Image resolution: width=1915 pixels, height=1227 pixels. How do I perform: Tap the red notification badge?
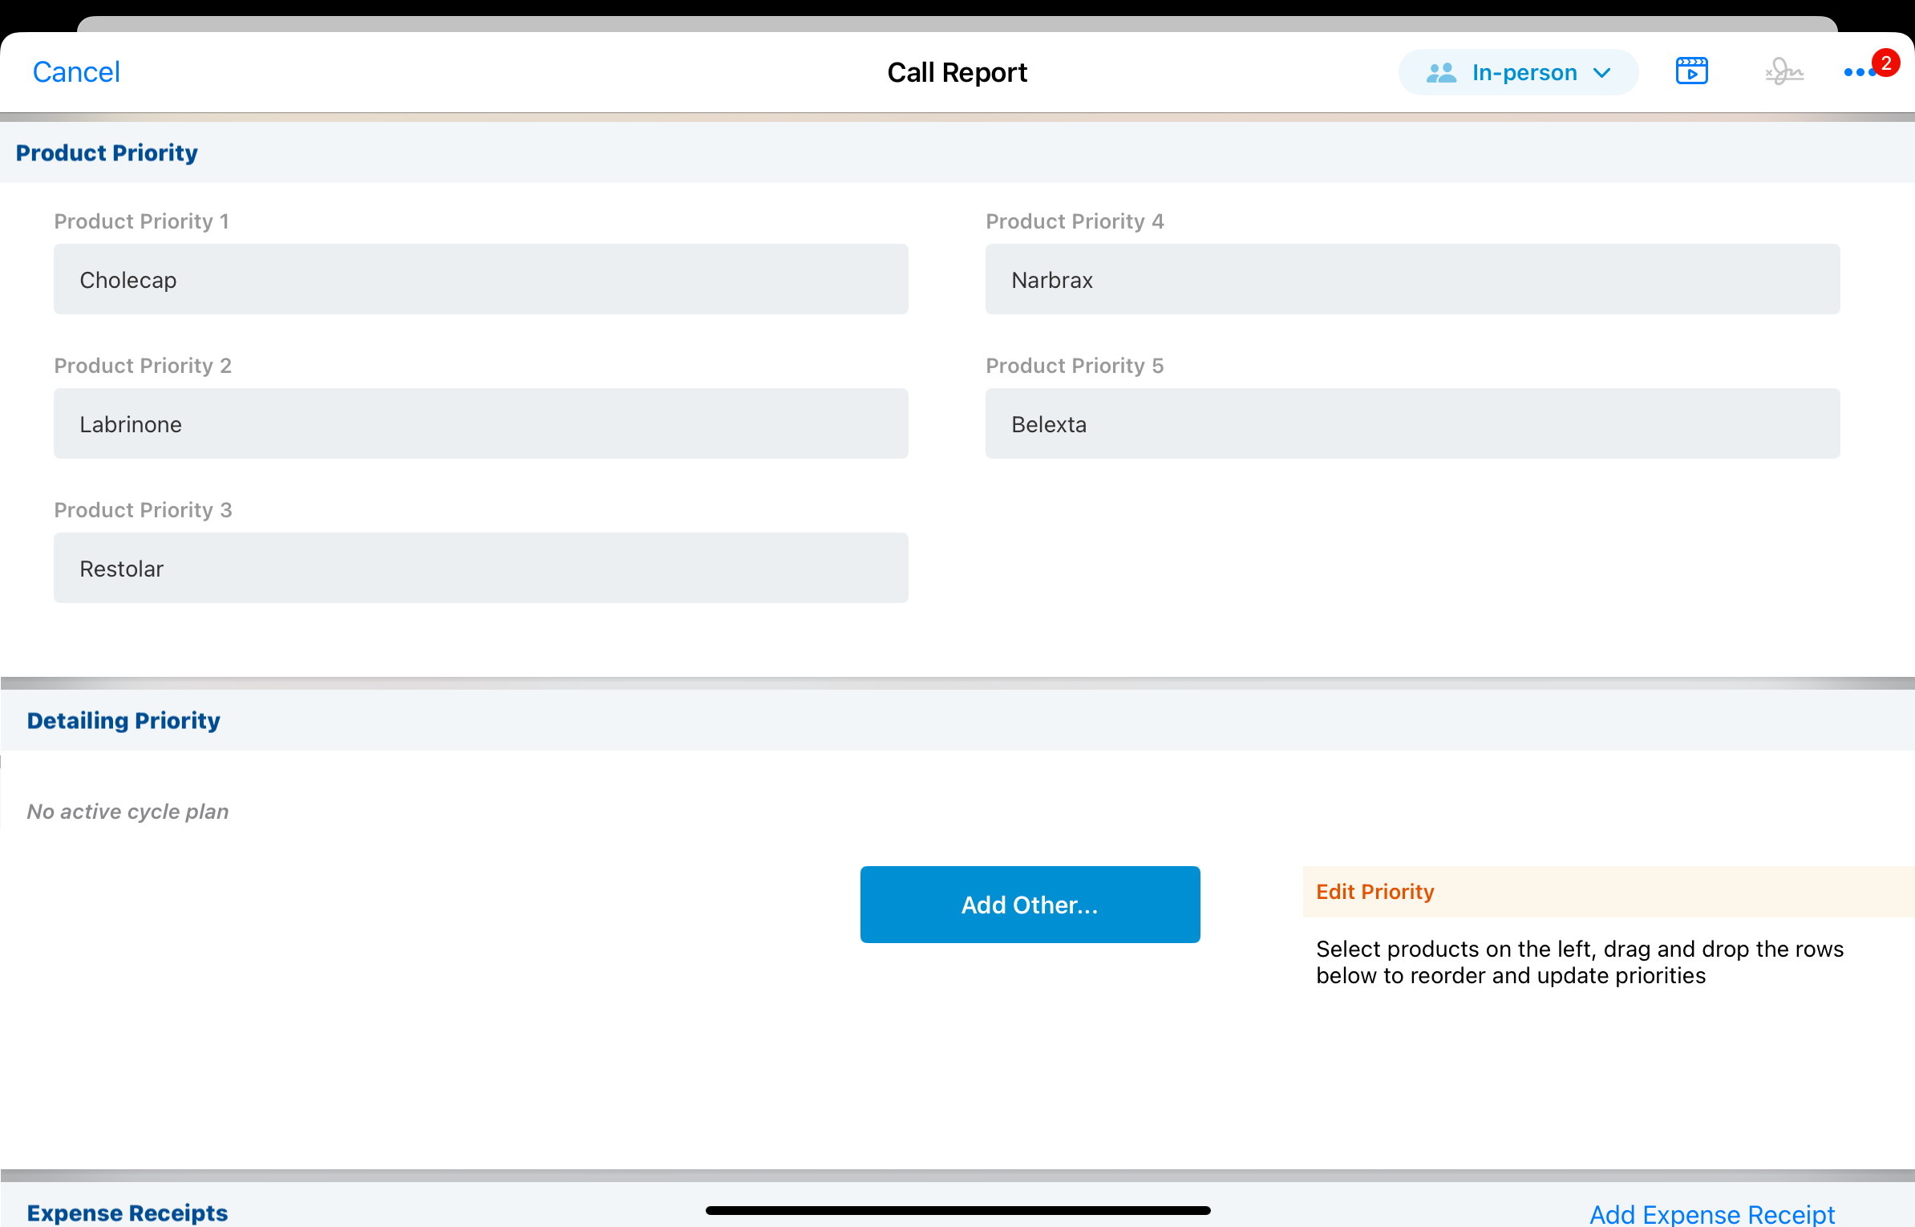pyautogui.click(x=1885, y=63)
